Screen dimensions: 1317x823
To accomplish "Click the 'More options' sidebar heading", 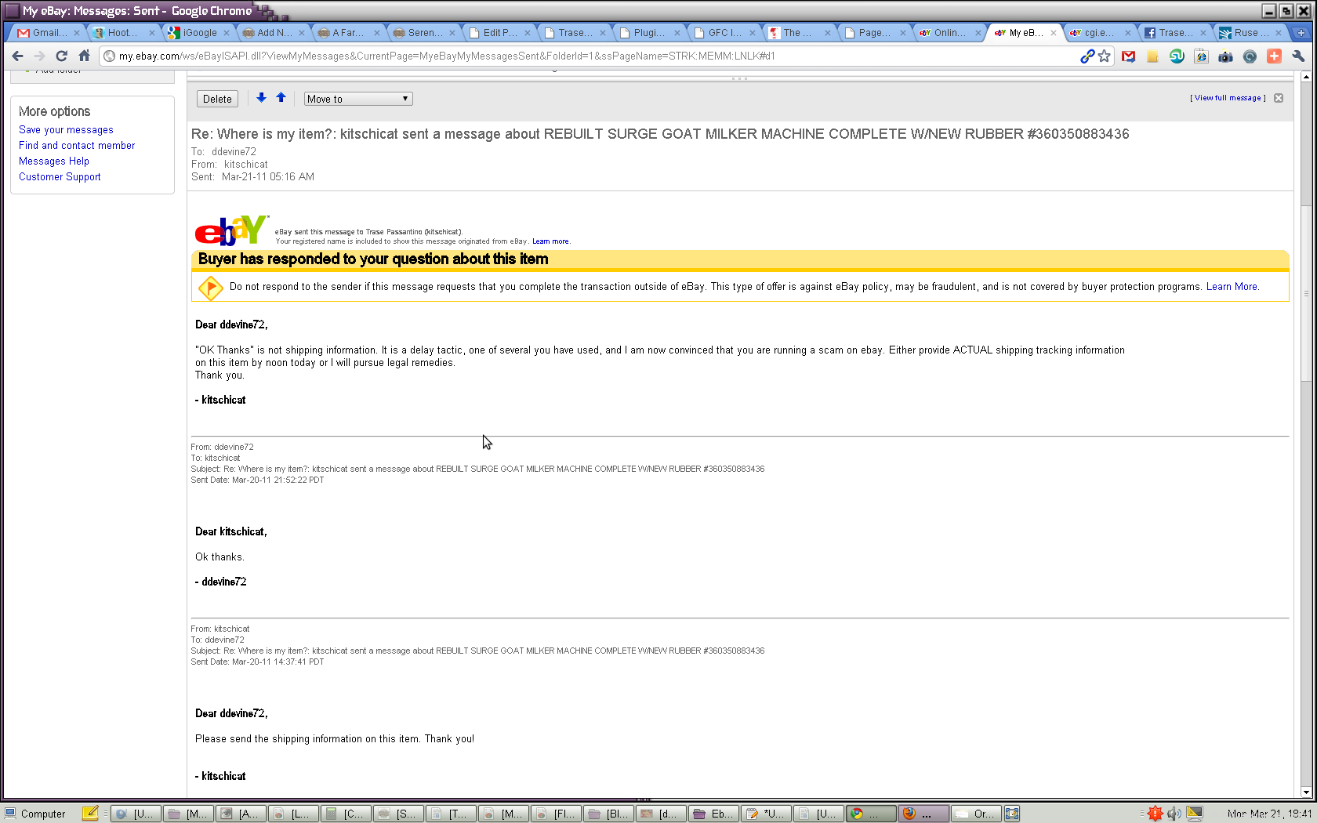I will 54,111.
